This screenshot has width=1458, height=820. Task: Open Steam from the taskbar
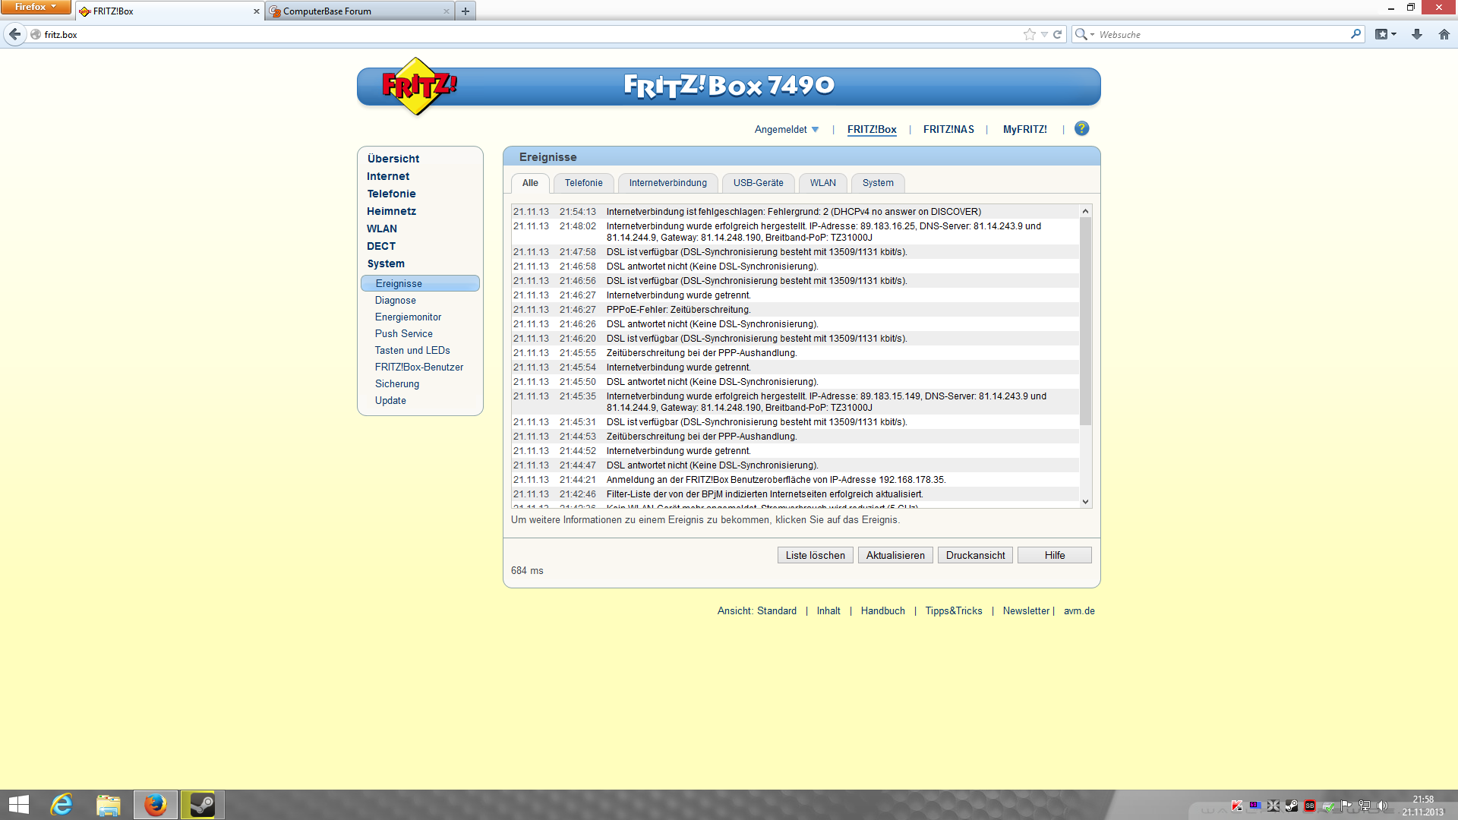point(201,804)
